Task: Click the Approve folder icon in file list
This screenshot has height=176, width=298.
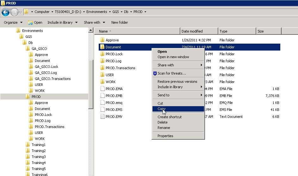Action: tap(102, 40)
